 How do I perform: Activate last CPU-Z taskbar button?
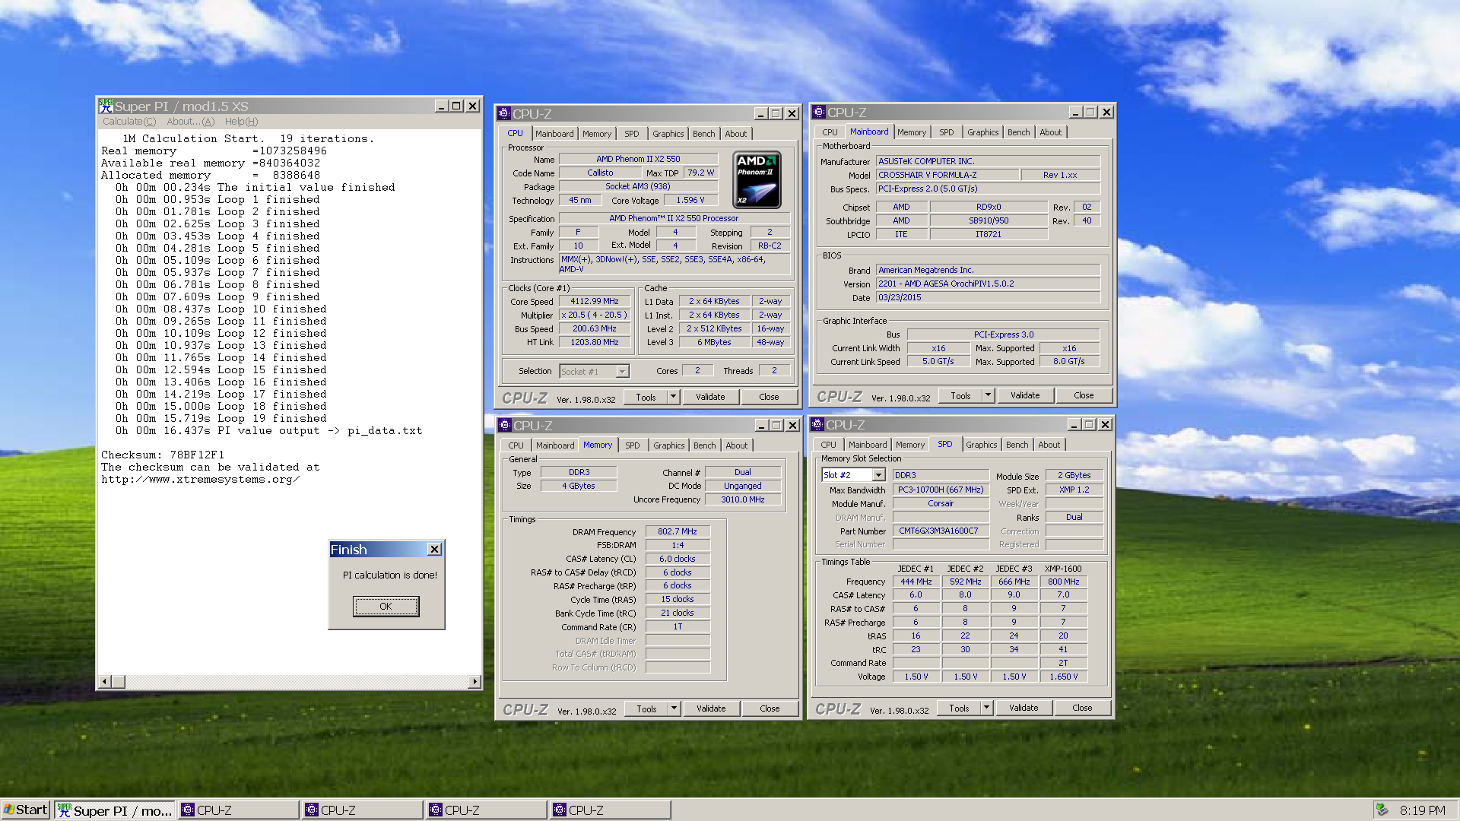pyautogui.click(x=611, y=810)
